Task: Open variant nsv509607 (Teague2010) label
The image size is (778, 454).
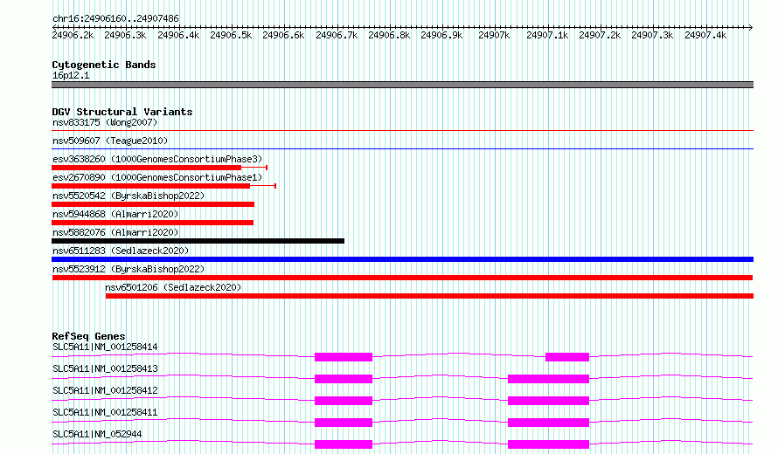Action: [110, 141]
